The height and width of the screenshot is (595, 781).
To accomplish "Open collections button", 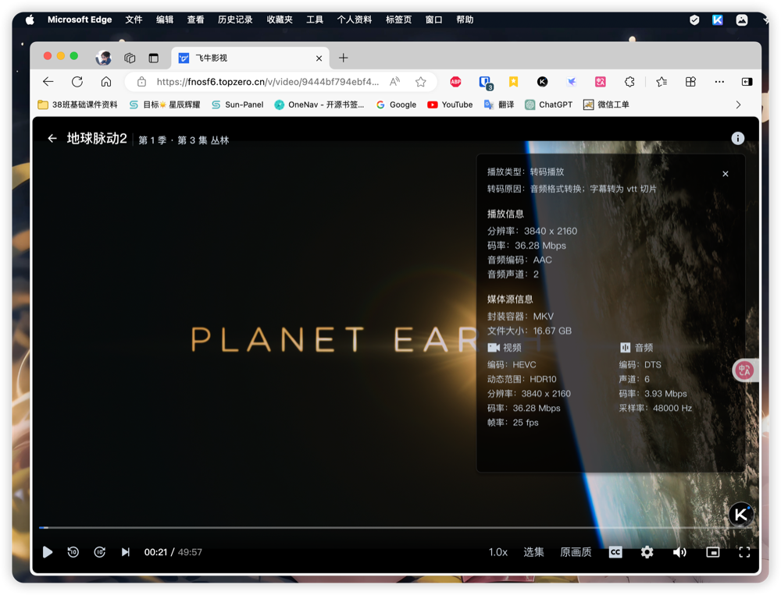I will pos(690,82).
